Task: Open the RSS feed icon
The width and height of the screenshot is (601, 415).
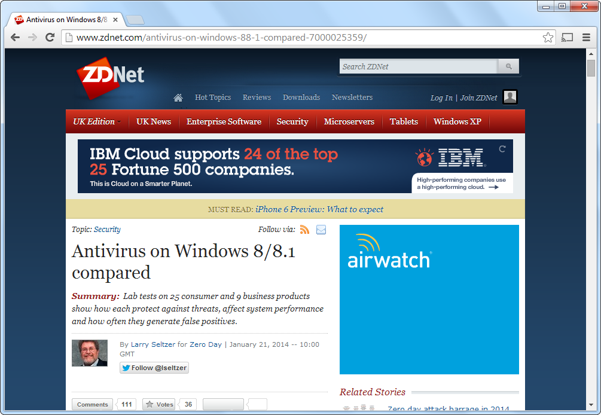Action: [304, 230]
